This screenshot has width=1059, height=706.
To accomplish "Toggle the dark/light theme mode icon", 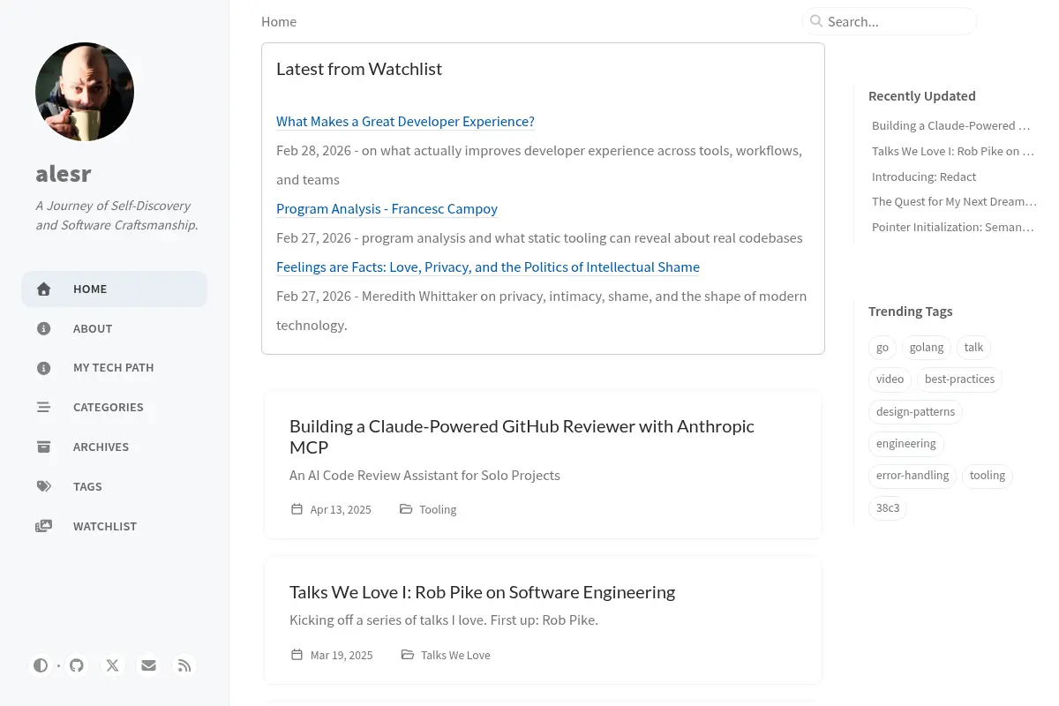I will coord(41,665).
